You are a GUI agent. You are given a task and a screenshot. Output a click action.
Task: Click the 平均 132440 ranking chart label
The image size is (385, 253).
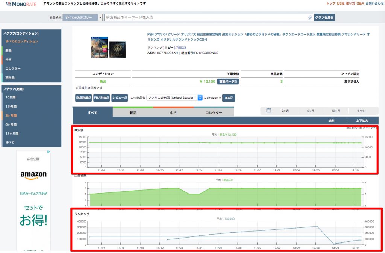coord(226,219)
